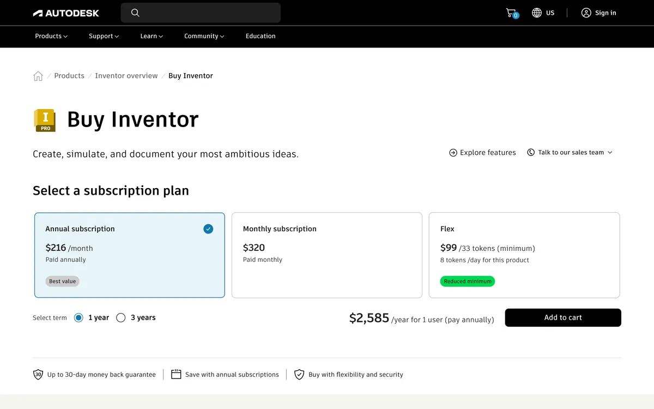Click the calendar icon for annual savings

click(x=176, y=375)
